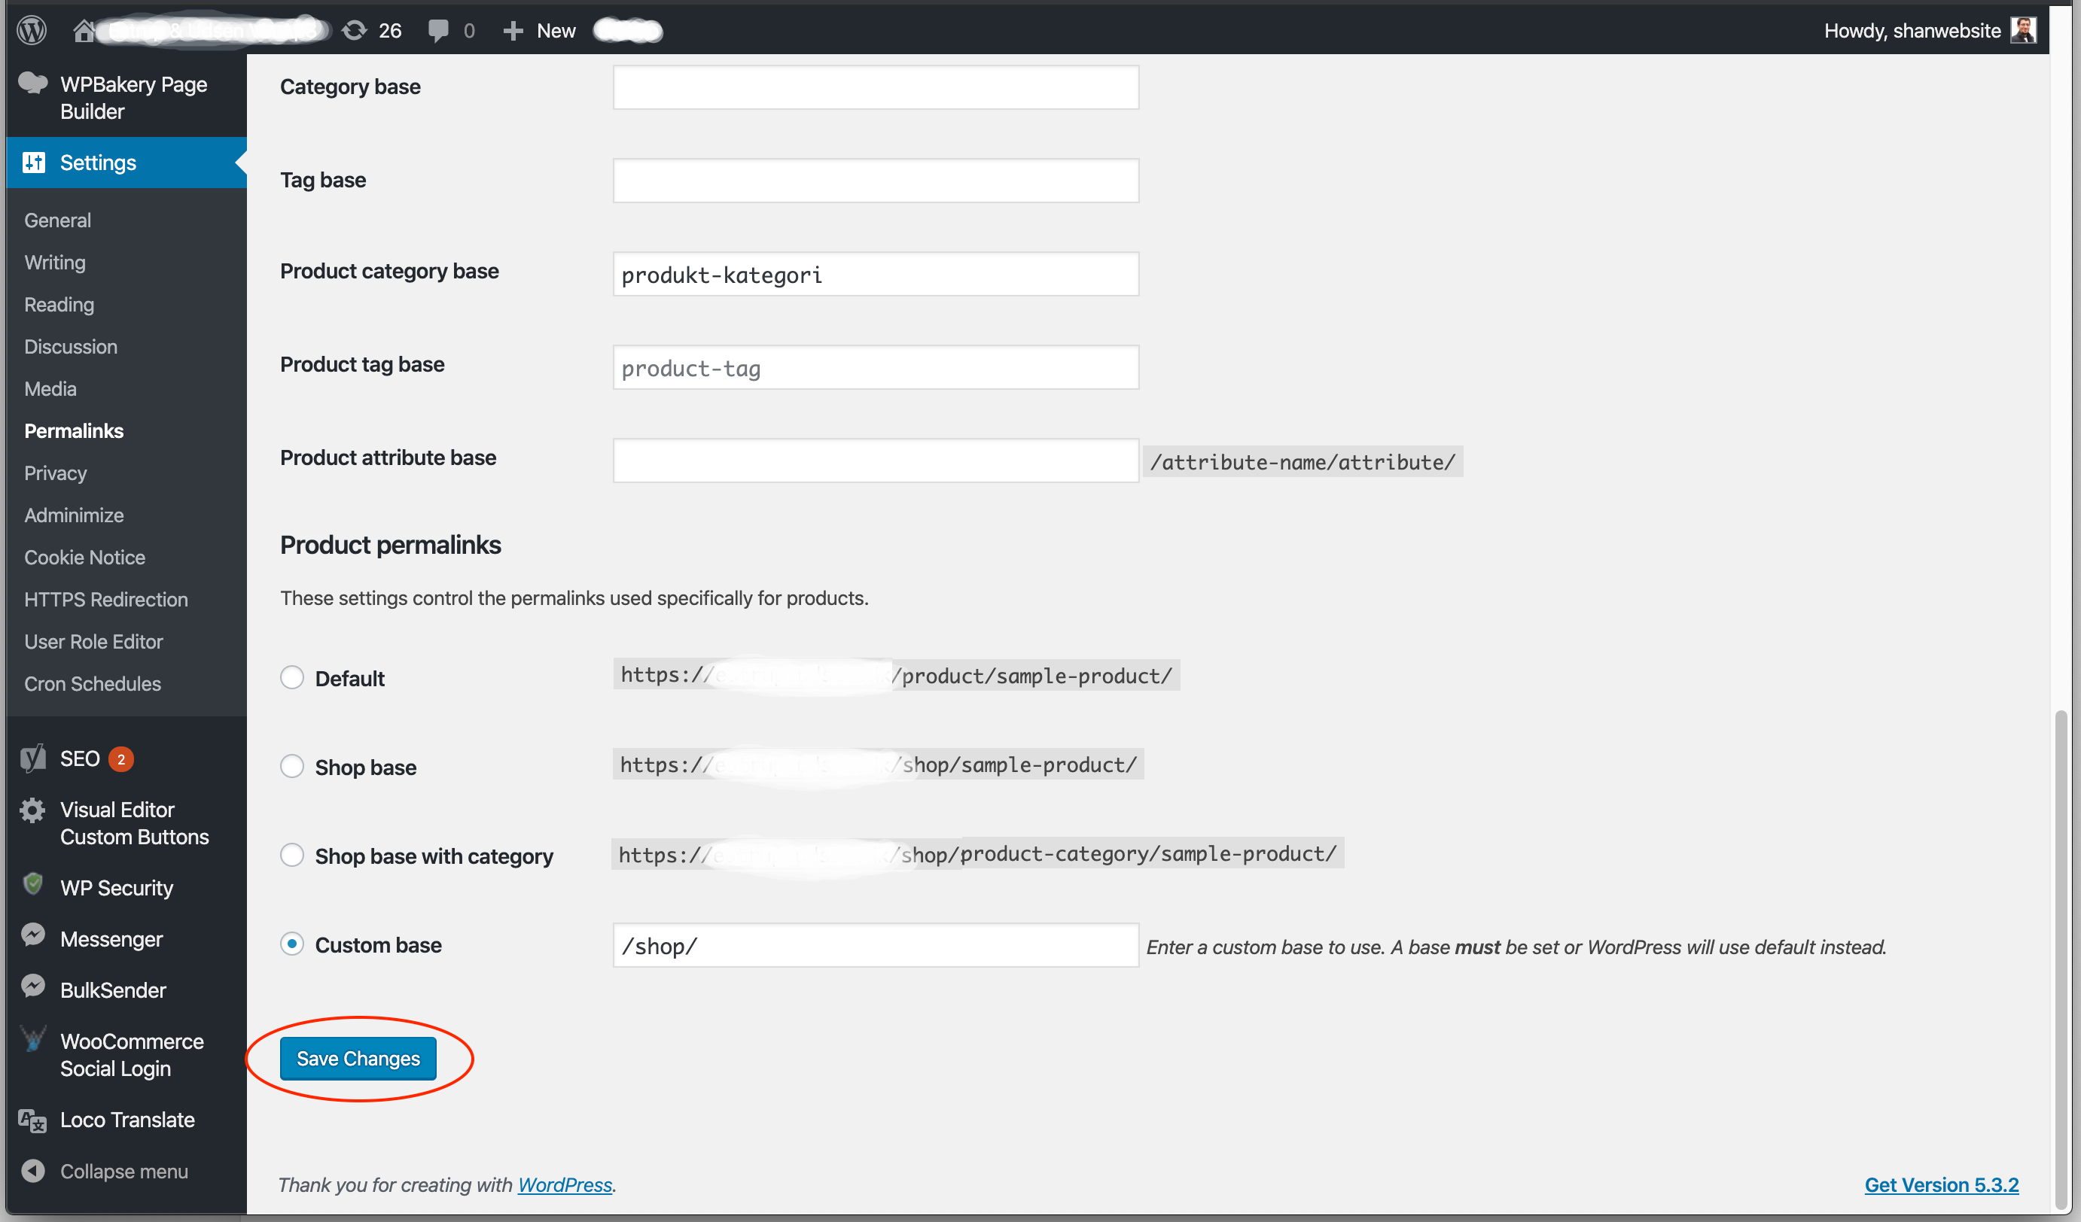2081x1222 pixels.
Task: Open the site home icon
Action: click(x=84, y=31)
